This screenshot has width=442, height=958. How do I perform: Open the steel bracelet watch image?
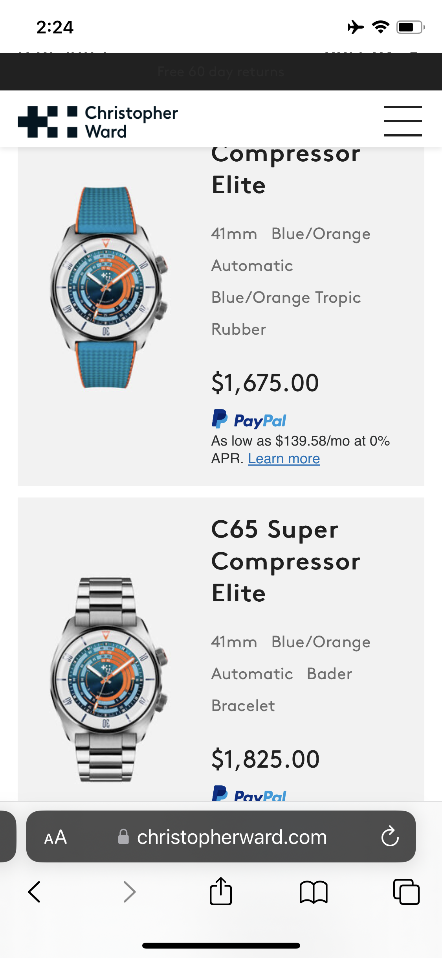pos(107,679)
